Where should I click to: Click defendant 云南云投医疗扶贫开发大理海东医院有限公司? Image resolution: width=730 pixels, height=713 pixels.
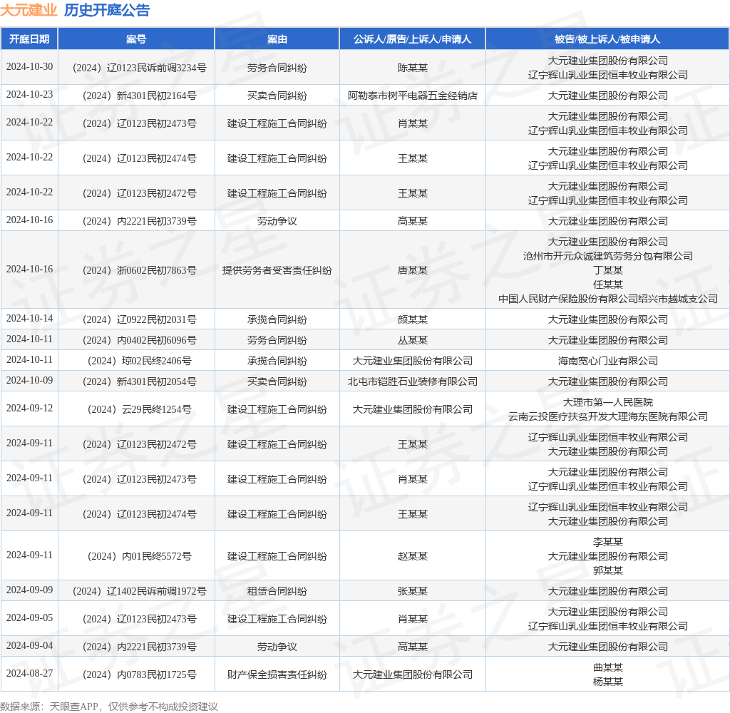coord(607,417)
